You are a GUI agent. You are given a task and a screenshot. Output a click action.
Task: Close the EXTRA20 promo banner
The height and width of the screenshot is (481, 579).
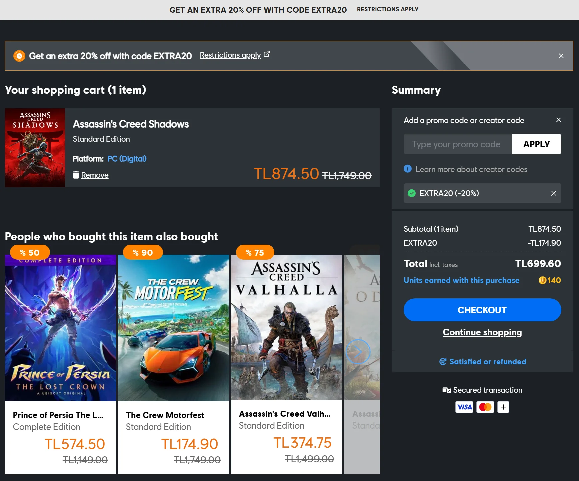[561, 56]
